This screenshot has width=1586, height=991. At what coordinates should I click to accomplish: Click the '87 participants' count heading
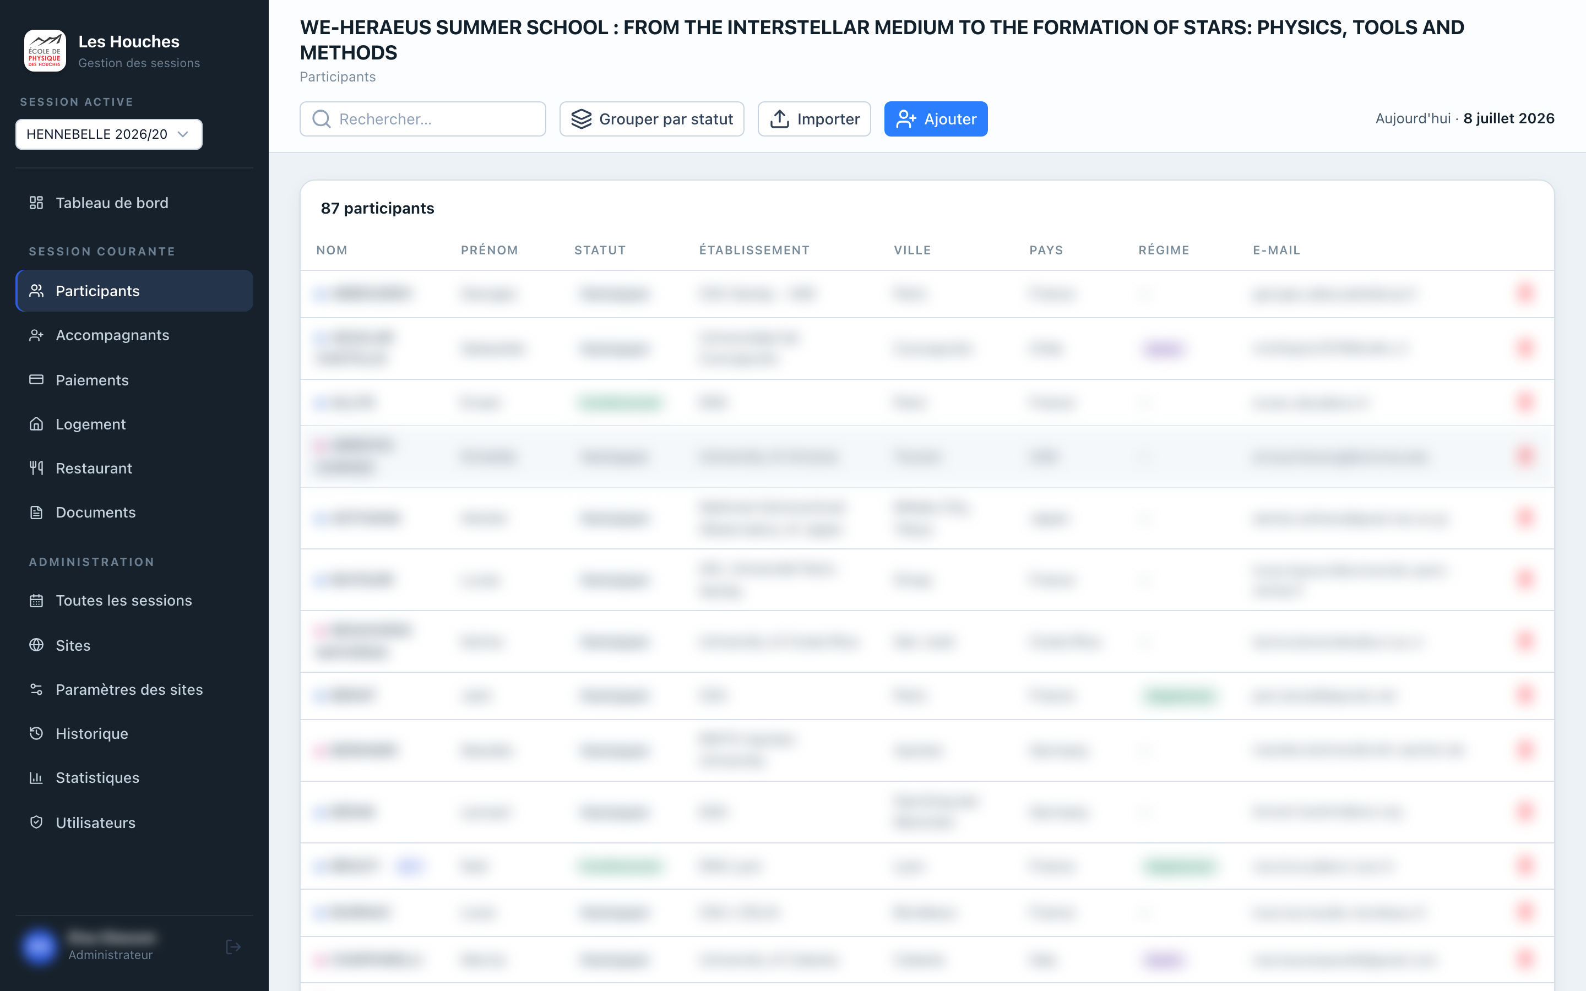377,209
